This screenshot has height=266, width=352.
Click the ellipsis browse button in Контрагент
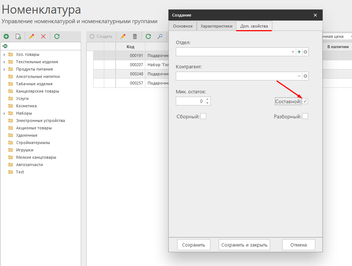pyautogui.click(x=299, y=76)
